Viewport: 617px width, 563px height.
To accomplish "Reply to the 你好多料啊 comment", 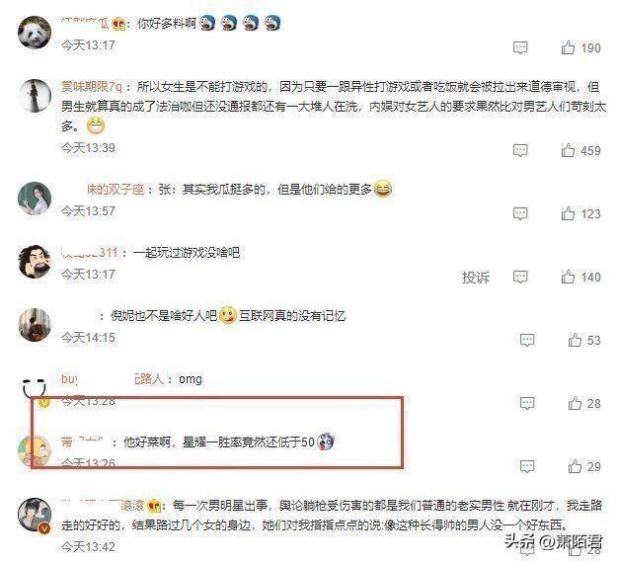I will [520, 47].
